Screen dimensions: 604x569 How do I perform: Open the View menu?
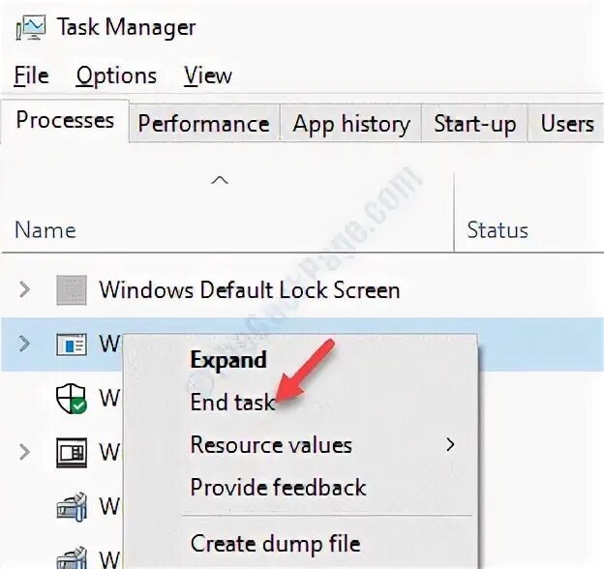[x=208, y=75]
